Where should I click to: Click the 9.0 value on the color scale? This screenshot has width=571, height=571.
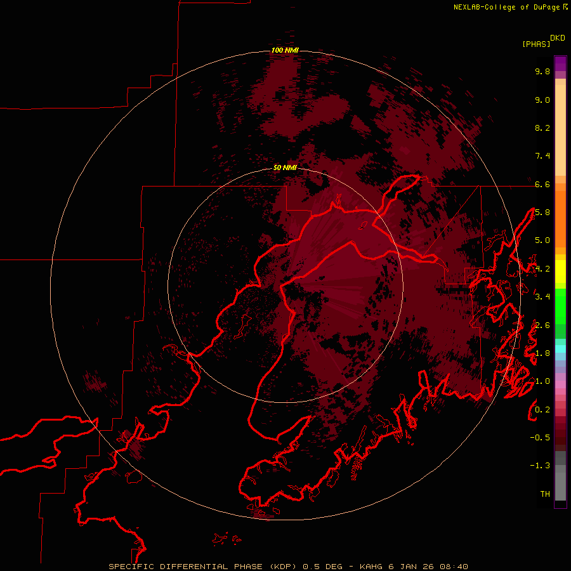point(542,100)
